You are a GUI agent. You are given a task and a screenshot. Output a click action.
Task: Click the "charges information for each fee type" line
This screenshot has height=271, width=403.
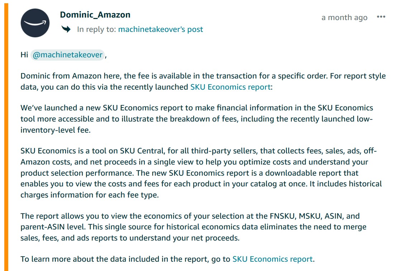(x=89, y=195)
